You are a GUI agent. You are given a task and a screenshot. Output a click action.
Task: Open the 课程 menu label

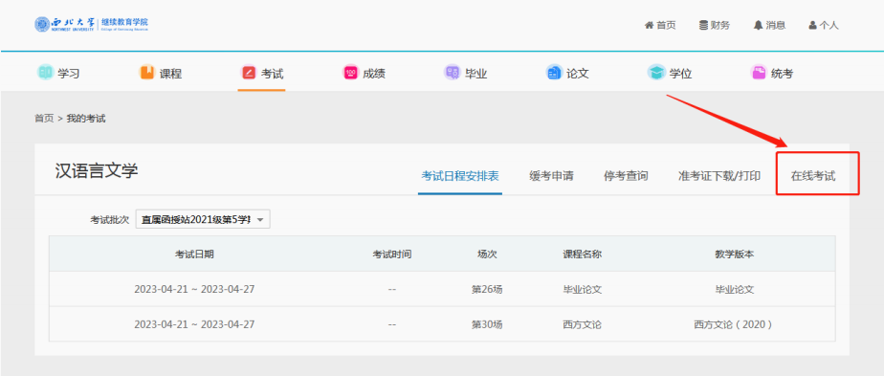click(171, 74)
